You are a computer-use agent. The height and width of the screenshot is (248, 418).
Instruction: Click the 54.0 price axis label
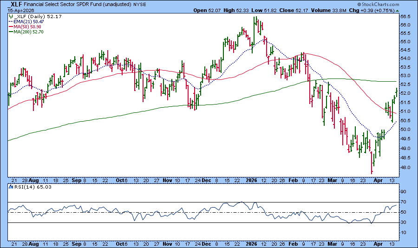405,59
